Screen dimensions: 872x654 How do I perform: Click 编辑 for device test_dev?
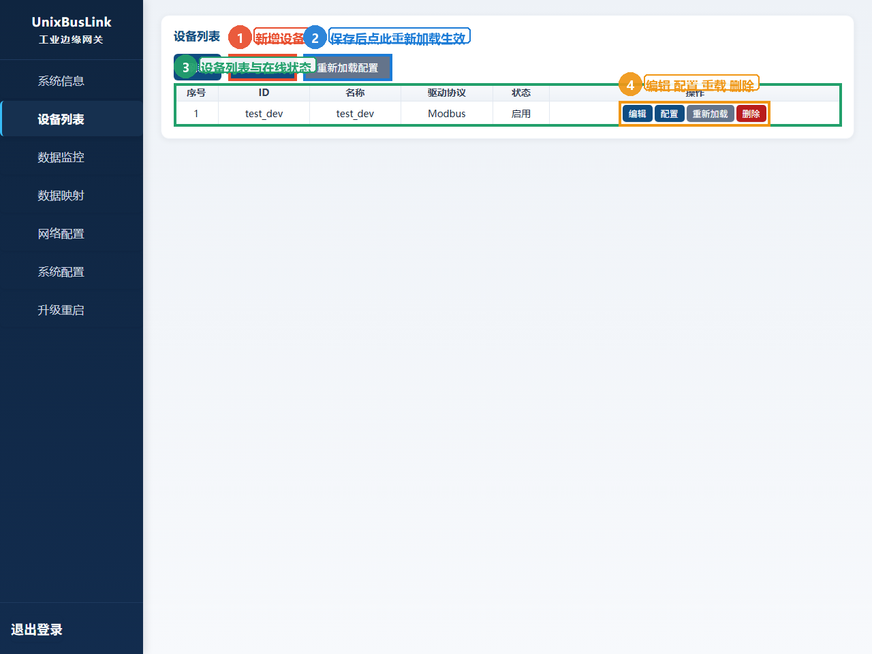pyautogui.click(x=638, y=114)
